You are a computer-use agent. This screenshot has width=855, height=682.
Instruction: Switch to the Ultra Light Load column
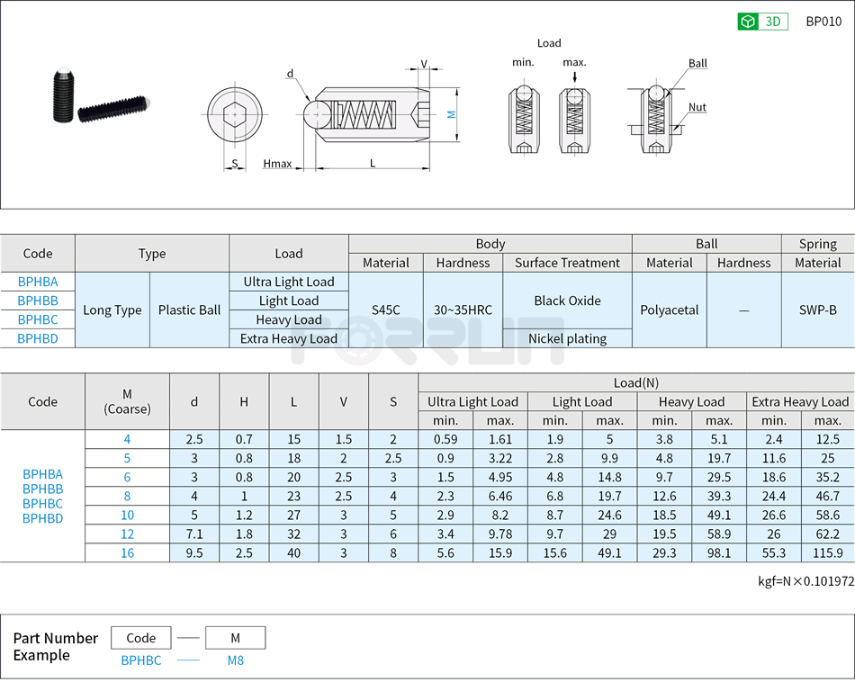coord(472,401)
